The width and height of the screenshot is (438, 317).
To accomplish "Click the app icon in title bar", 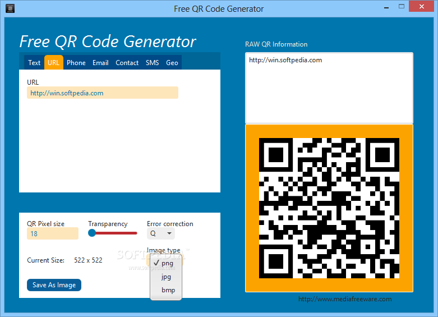I will pos(10,8).
